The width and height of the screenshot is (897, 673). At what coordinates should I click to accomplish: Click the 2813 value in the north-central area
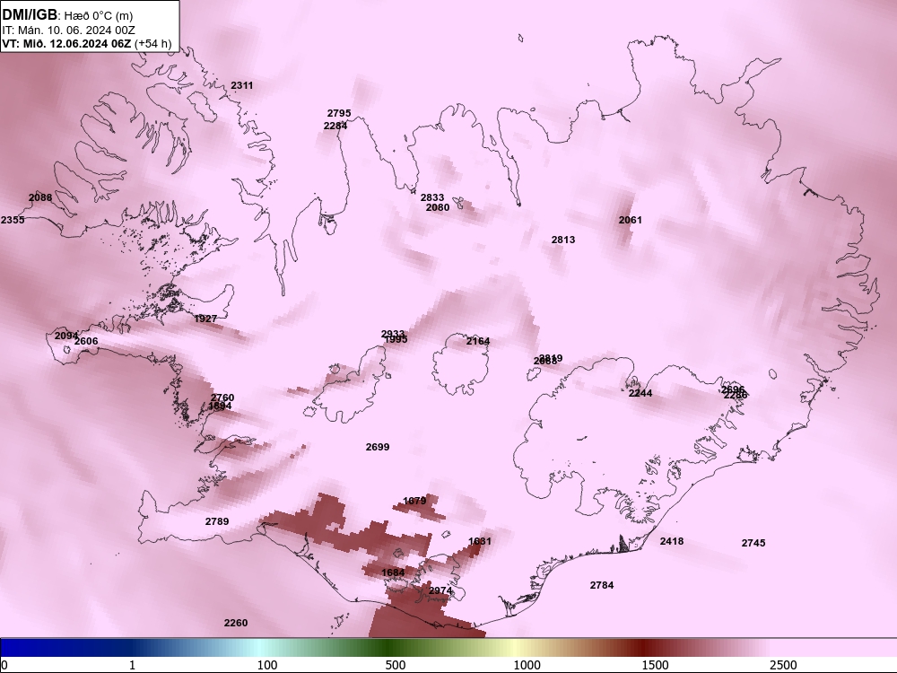click(563, 240)
